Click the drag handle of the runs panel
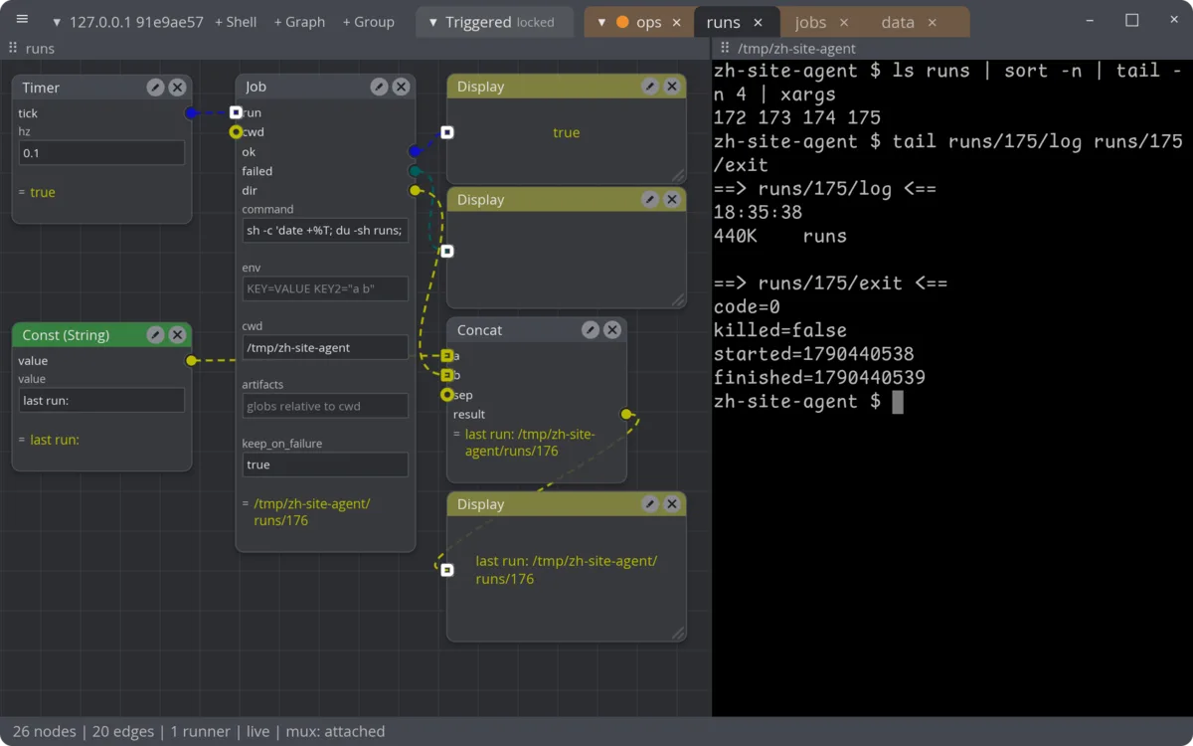The image size is (1193, 746). (x=13, y=48)
